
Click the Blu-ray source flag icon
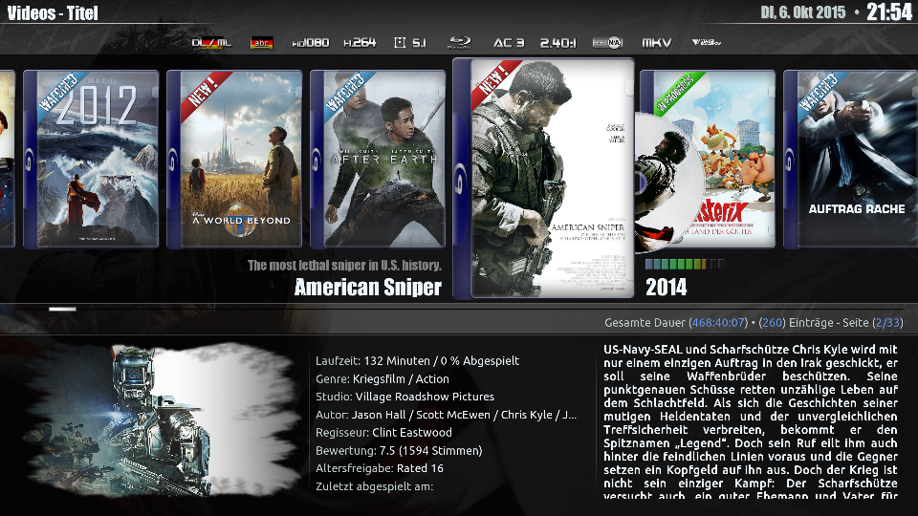(460, 43)
